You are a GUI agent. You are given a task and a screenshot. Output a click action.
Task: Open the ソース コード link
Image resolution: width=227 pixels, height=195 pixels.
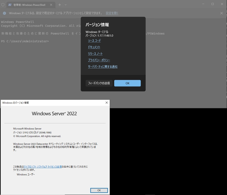pyautogui.click(x=94, y=41)
